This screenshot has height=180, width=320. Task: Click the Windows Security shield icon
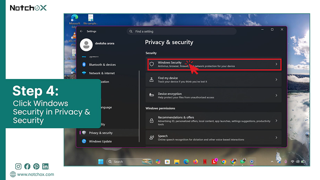pos(152,64)
